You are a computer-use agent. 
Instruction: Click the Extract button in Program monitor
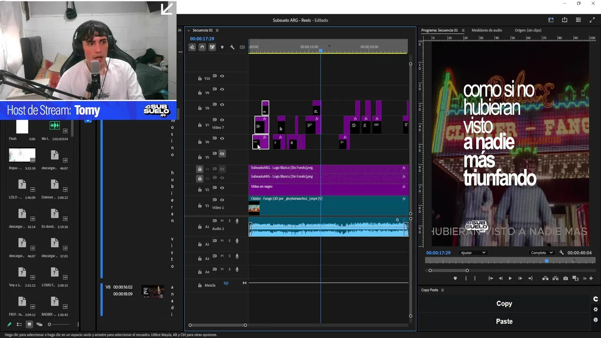pos(555,278)
